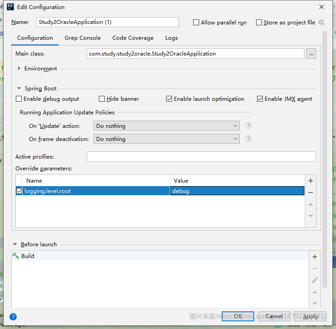Open project file settings gear icon
This screenshot has width=336, height=329.
321,22
